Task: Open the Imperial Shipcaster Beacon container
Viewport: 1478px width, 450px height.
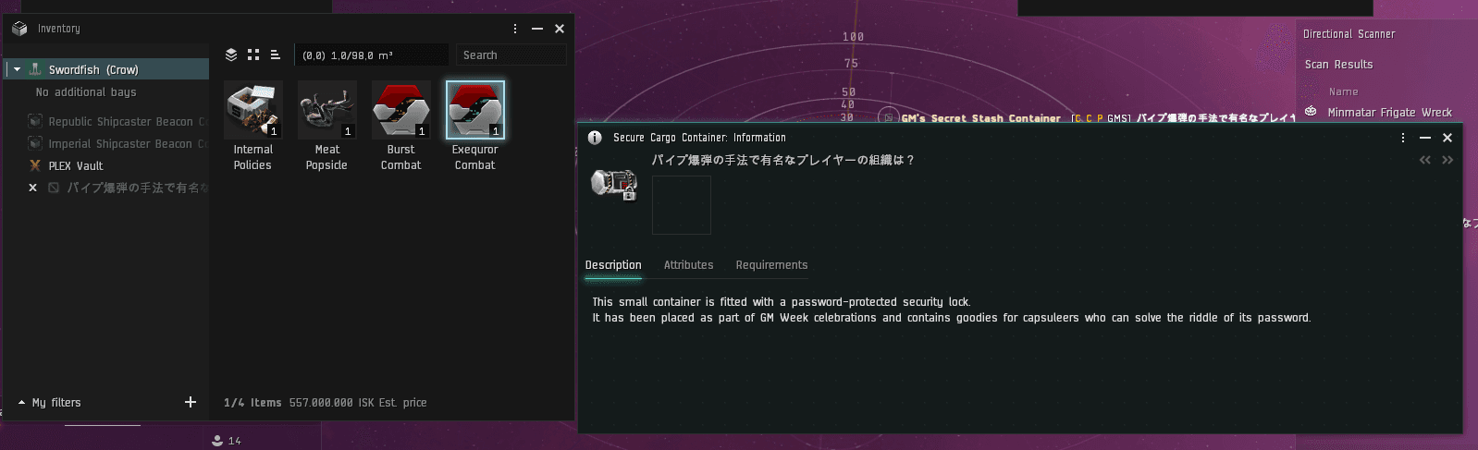Action: 117,143
